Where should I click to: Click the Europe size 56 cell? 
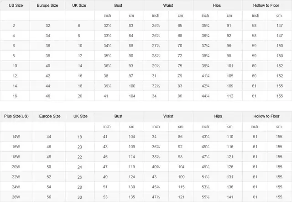pos(49,197)
